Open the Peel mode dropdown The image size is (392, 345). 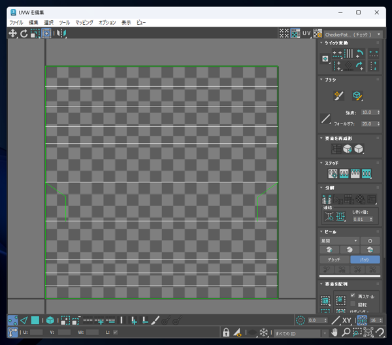[339, 240]
